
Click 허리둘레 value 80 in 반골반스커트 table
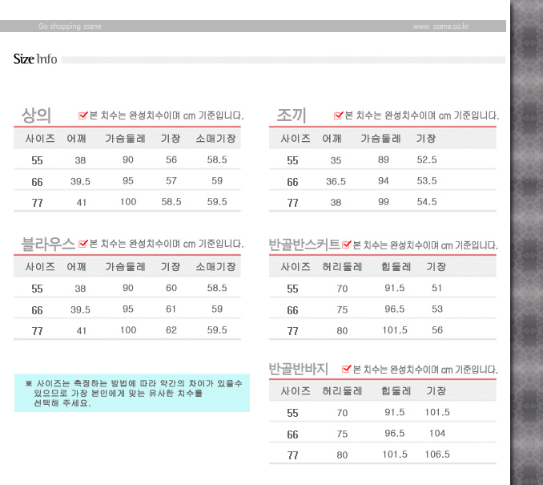[342, 331]
